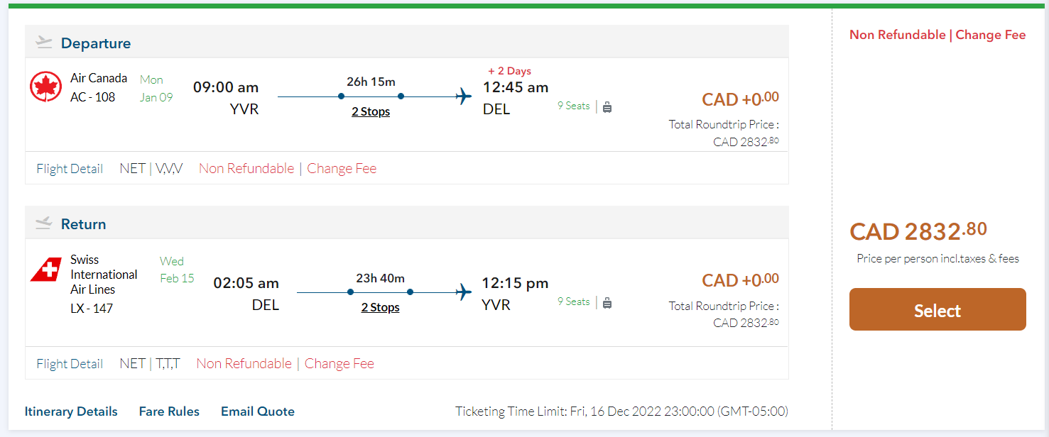Click the airplane arrow icon pointing to DEL
The width and height of the screenshot is (1049, 437).
464,96
